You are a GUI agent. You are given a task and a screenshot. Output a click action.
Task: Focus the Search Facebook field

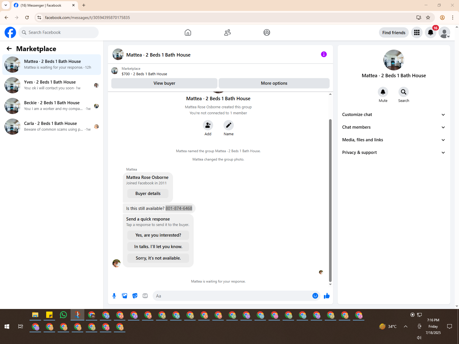click(59, 32)
